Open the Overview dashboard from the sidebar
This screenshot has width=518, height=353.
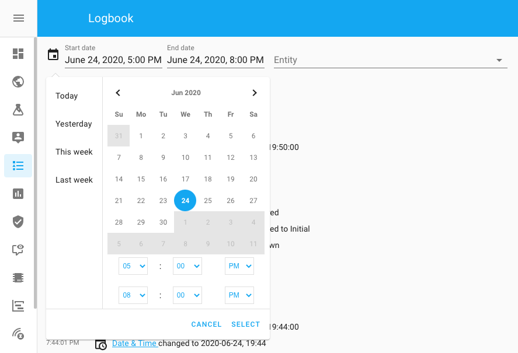click(x=18, y=54)
